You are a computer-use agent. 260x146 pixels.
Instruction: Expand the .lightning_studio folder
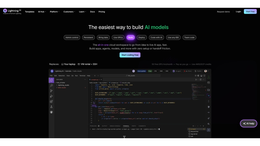pos(63,85)
